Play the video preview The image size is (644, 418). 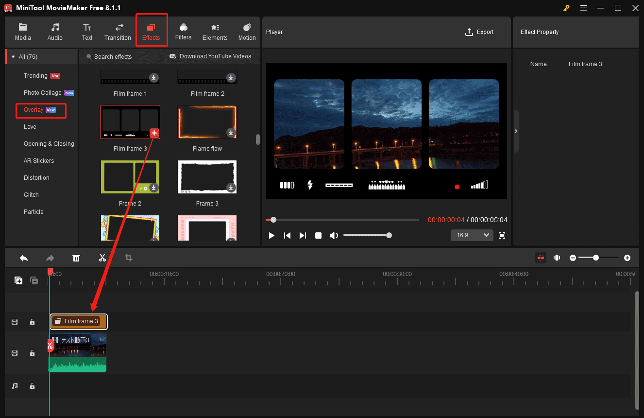pos(271,235)
